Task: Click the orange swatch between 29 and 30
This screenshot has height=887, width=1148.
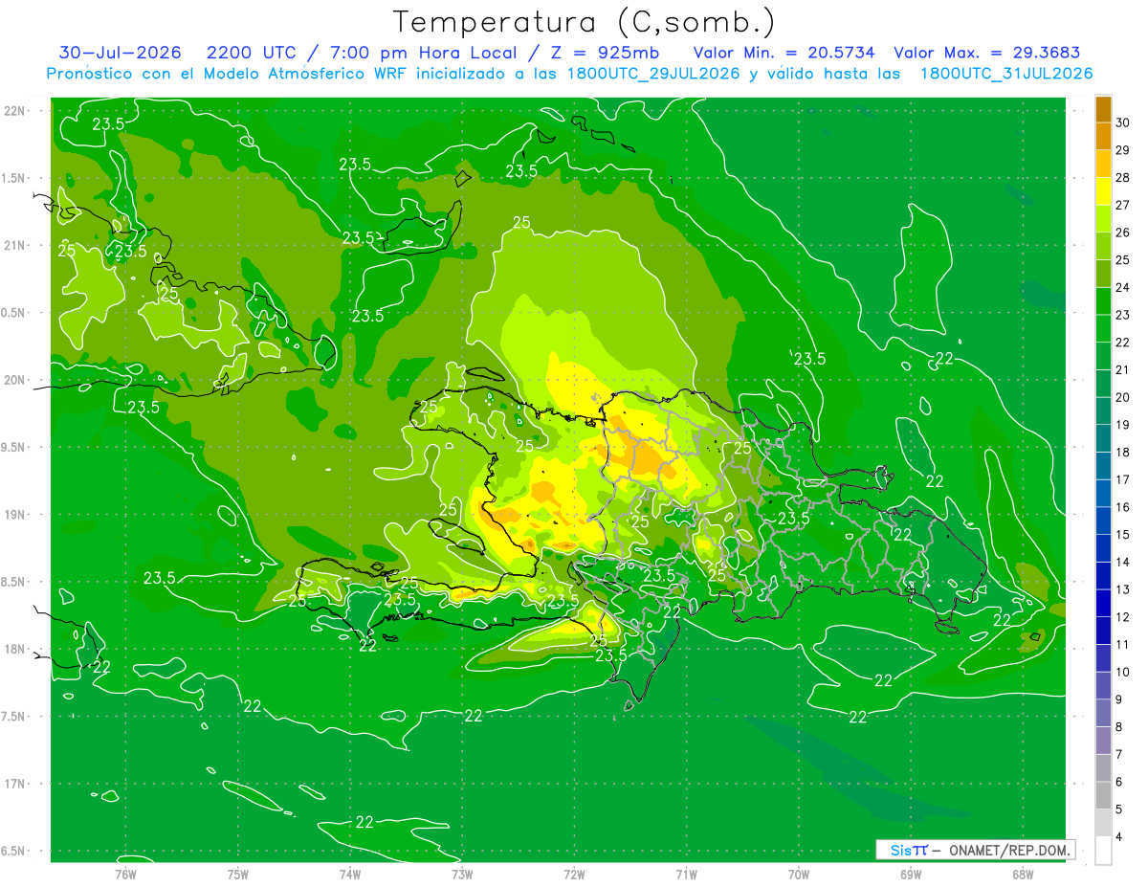Action: [x=1103, y=136]
